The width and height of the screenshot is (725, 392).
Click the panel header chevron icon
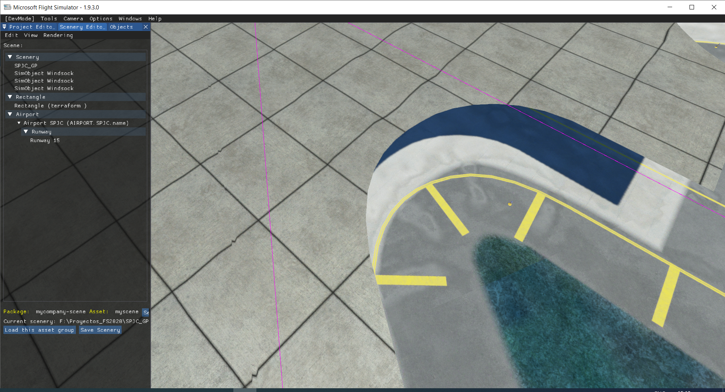(4, 27)
